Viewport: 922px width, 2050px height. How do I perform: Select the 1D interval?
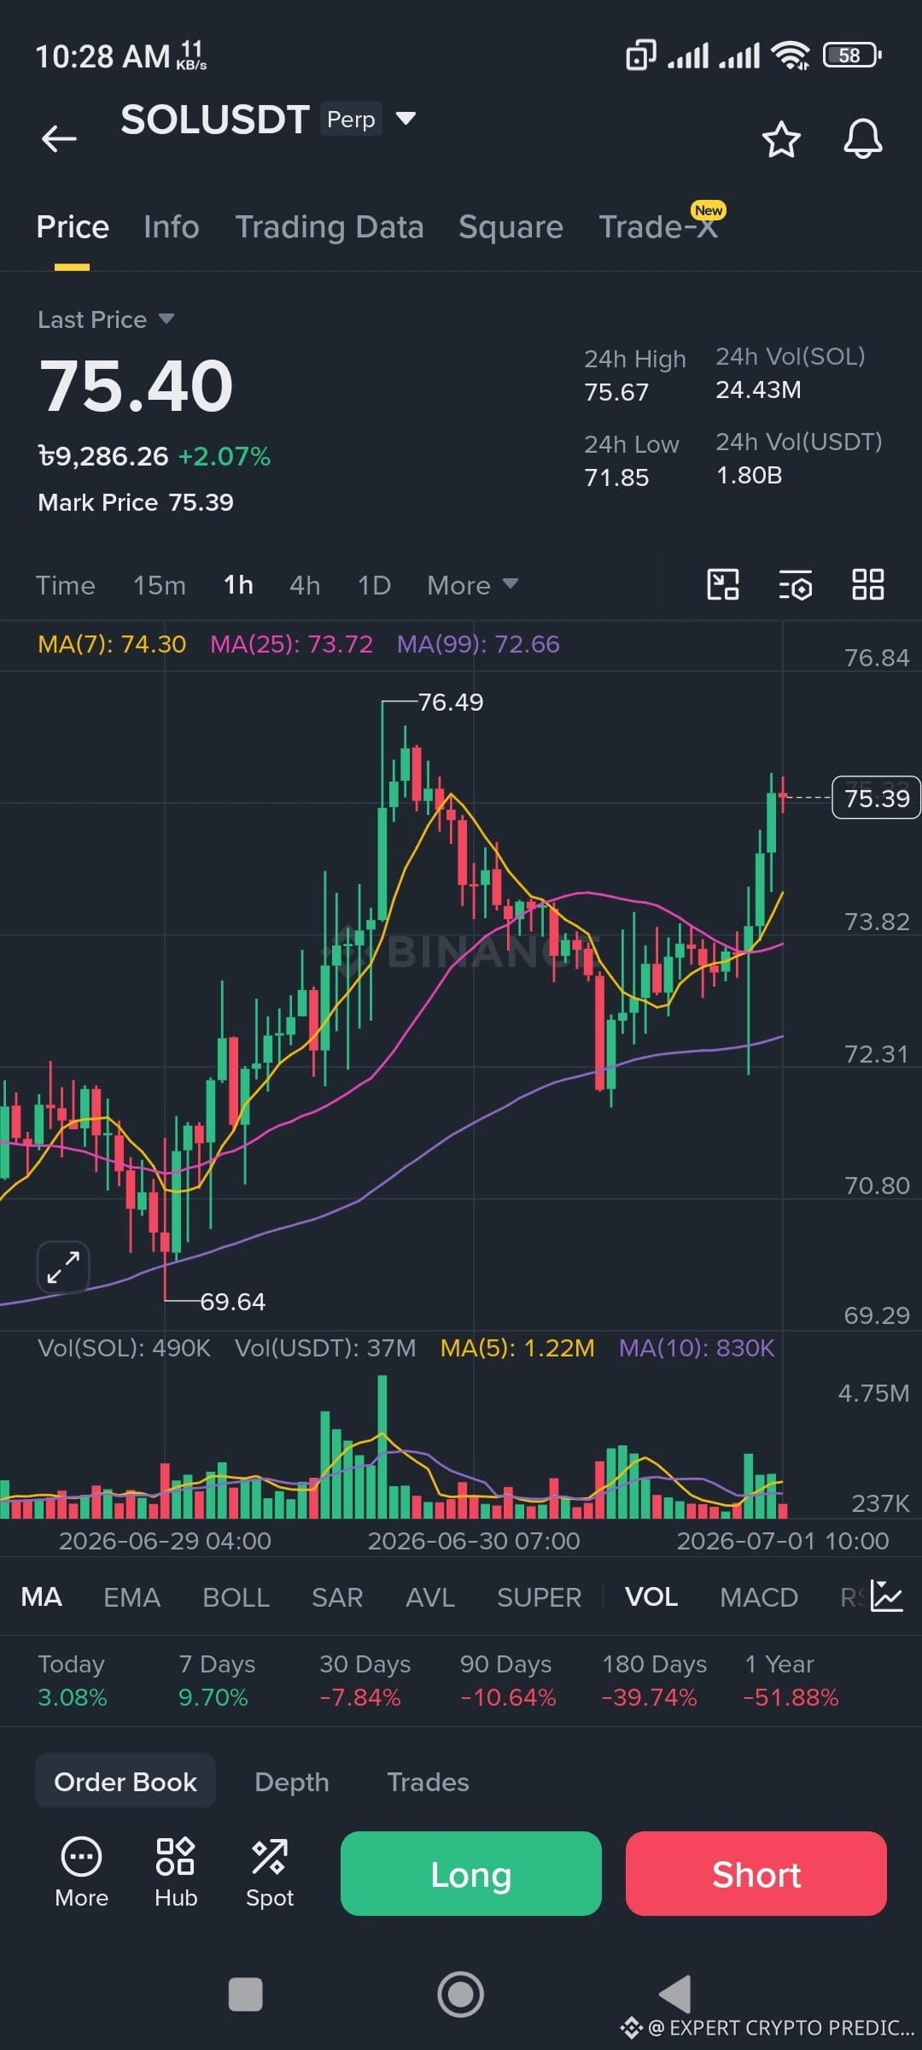click(x=374, y=585)
